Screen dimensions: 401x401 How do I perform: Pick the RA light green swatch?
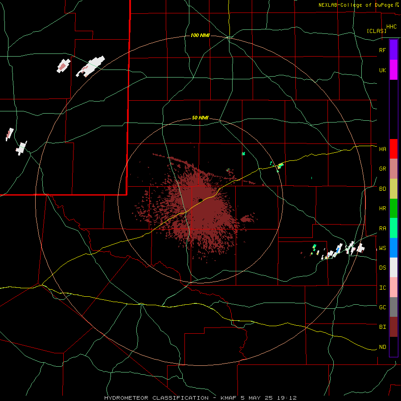(x=393, y=228)
